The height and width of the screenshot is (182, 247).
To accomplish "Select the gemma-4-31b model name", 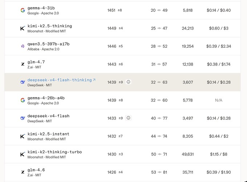I will [41, 8].
